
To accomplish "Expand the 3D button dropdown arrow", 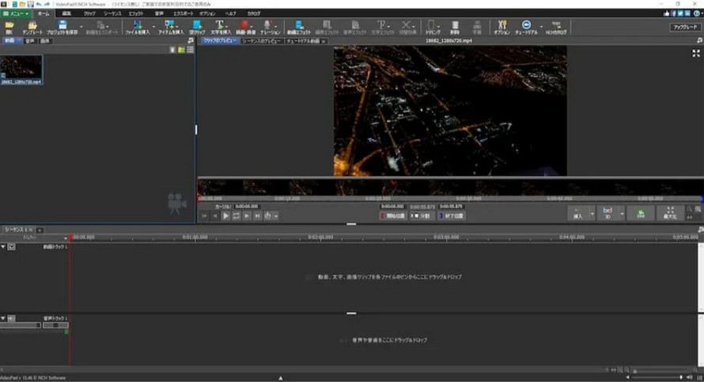I will (622, 213).
